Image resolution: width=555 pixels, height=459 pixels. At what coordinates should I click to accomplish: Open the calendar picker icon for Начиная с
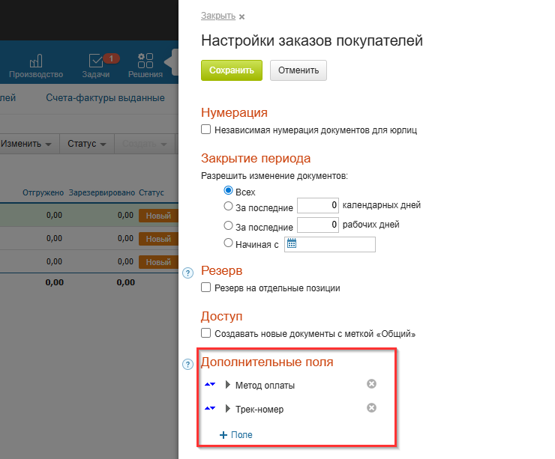click(292, 243)
